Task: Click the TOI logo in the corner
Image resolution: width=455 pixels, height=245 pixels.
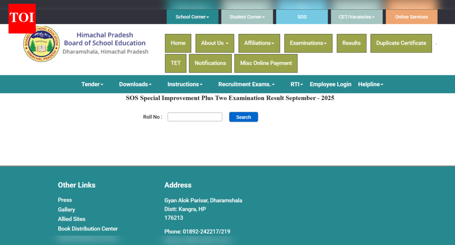Action: 22,19
